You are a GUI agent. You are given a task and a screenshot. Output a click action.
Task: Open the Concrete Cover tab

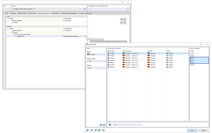click(32, 13)
